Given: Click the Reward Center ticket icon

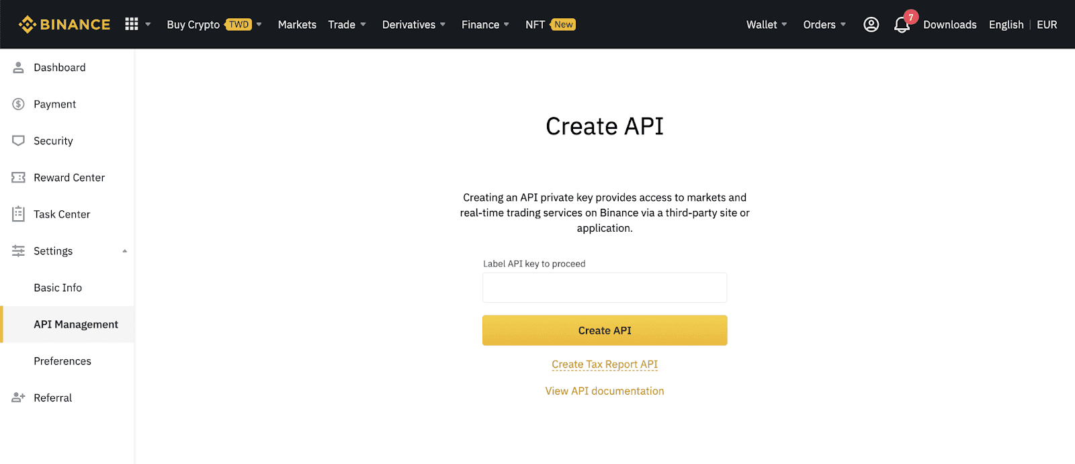Looking at the screenshot, I should point(18,177).
